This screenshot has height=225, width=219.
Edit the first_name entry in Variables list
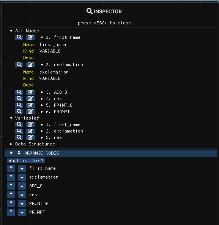30,124
